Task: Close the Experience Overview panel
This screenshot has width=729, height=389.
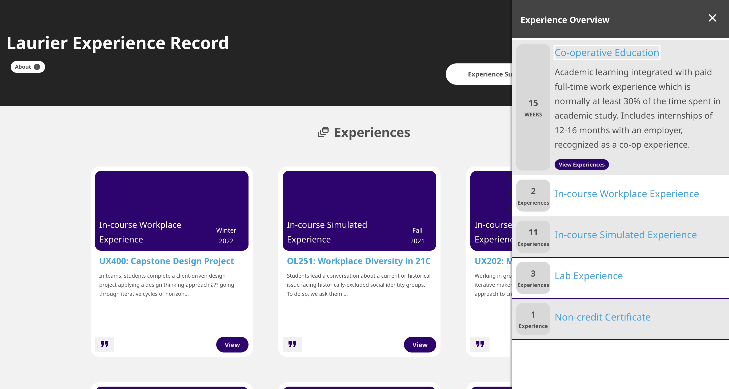Action: pyautogui.click(x=712, y=18)
